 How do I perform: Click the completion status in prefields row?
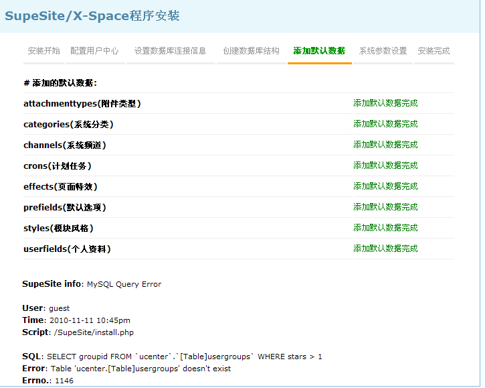tap(385, 206)
